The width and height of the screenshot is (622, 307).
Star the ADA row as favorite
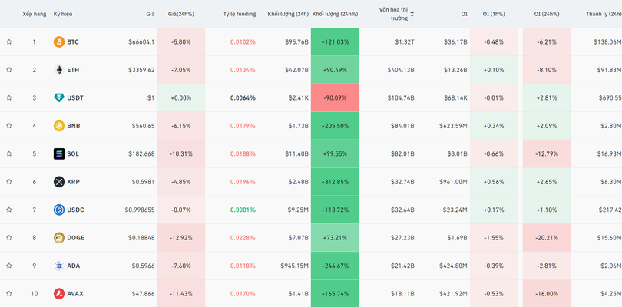click(9, 266)
